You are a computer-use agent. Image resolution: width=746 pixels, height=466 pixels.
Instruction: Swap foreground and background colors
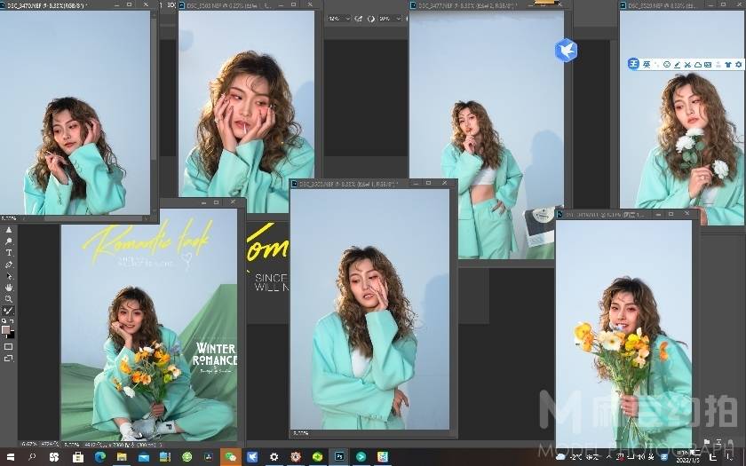click(12, 321)
